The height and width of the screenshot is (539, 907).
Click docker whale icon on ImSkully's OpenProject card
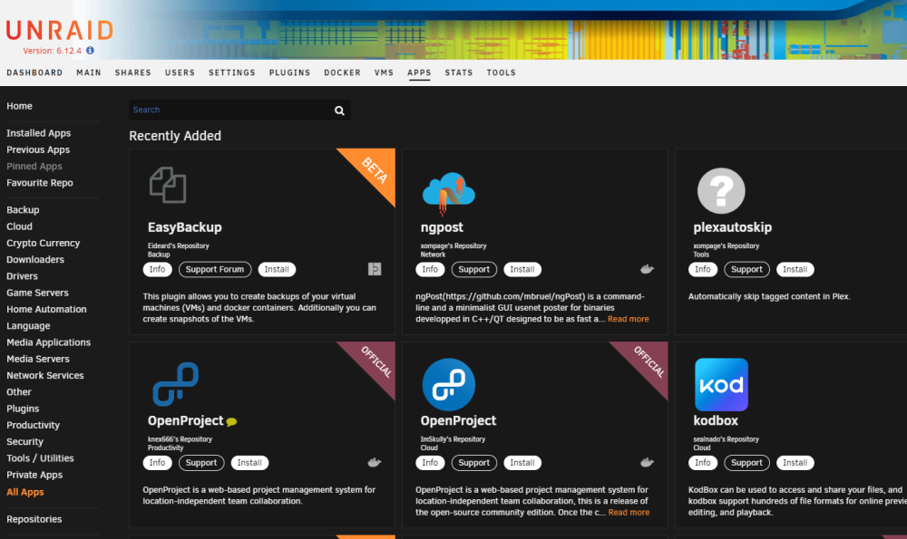point(647,462)
